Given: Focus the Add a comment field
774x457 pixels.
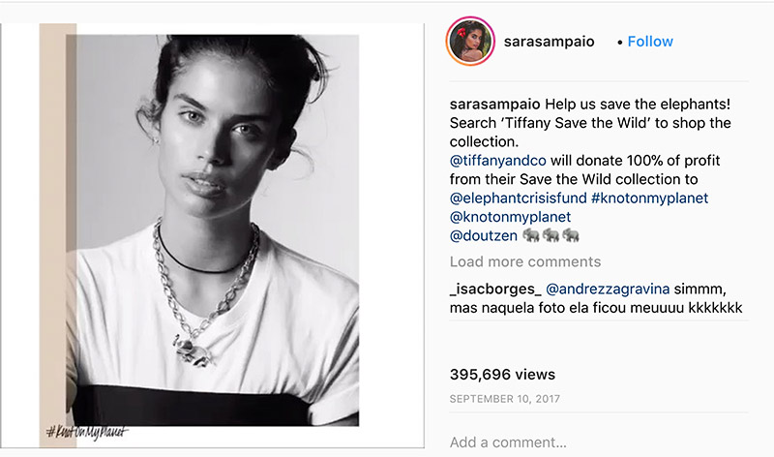Looking at the screenshot, I should (598, 442).
